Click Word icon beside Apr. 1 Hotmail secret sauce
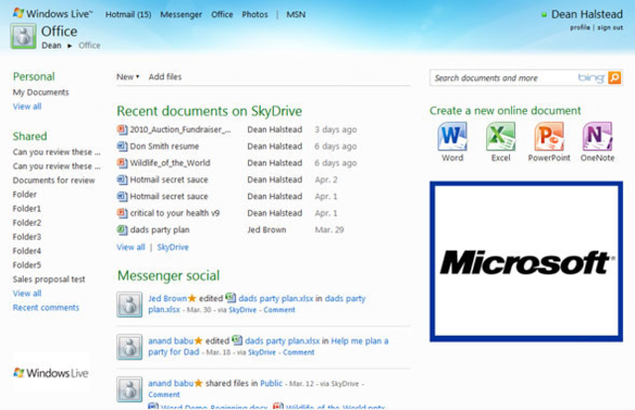This screenshot has height=410, width=635. pos(122,196)
